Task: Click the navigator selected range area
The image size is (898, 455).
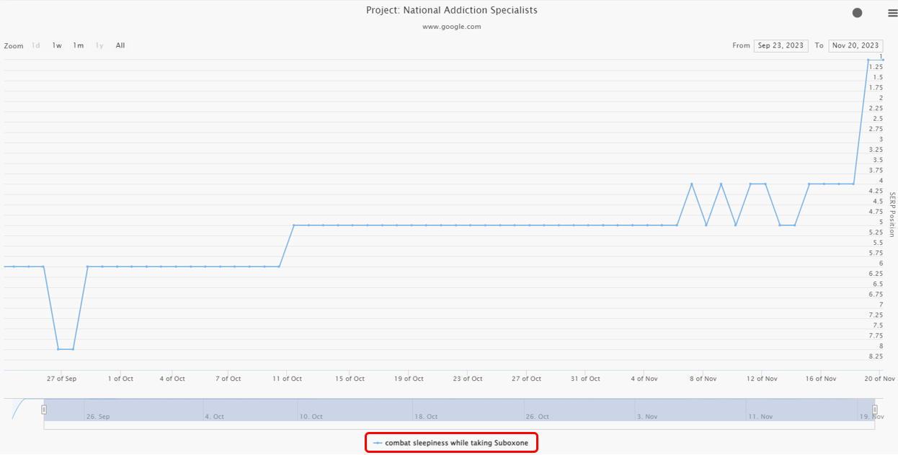Action: click(x=459, y=410)
